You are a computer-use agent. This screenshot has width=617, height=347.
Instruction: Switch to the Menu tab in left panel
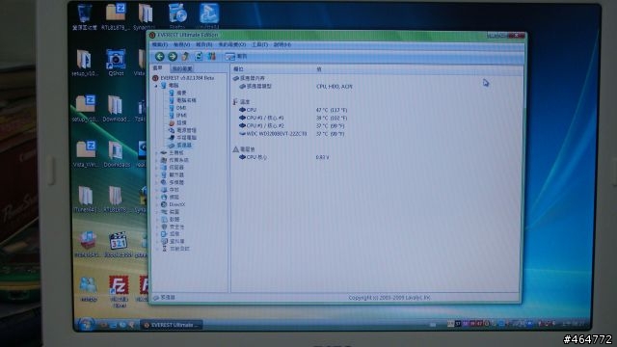(158, 68)
